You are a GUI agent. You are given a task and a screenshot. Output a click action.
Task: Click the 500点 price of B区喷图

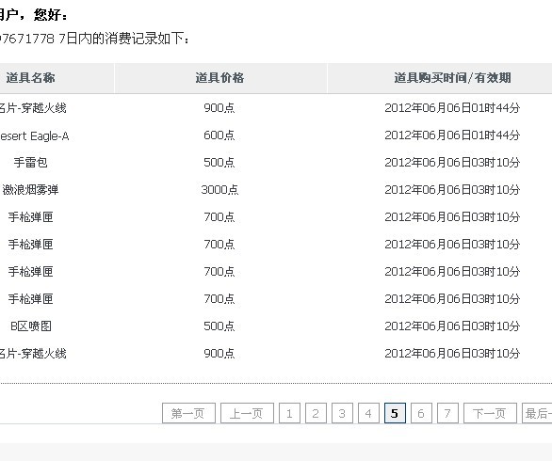tap(219, 326)
